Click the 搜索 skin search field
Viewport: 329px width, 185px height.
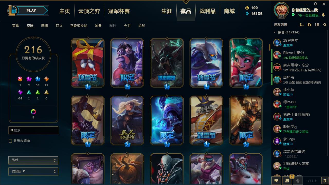coord(33,130)
